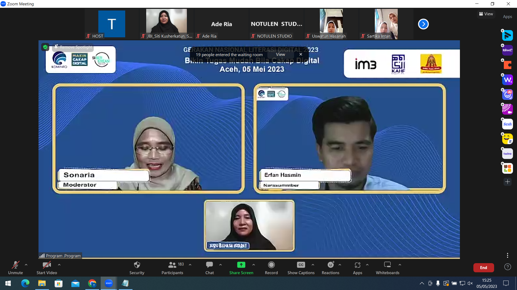This screenshot has height=290, width=517.
Task: Open the help question mark icon
Action: [508, 267]
